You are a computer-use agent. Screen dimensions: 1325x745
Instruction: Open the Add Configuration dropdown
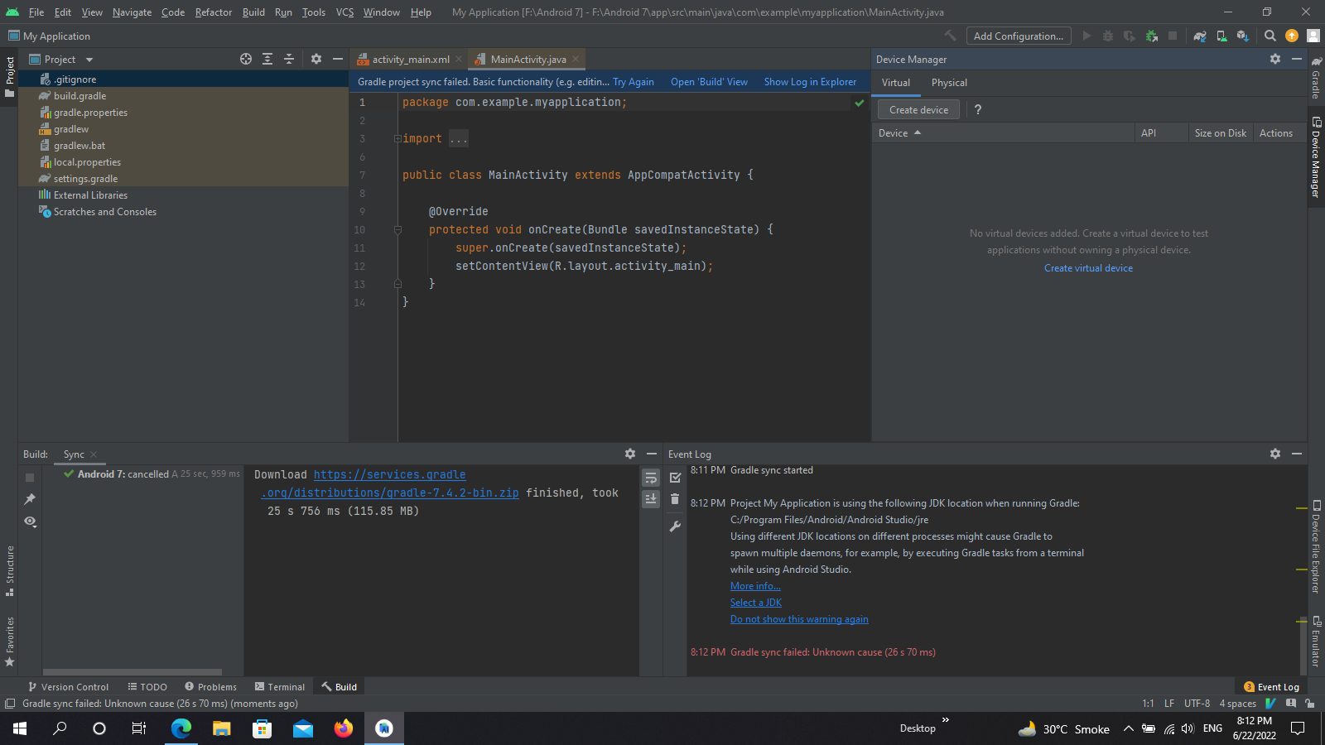[x=1018, y=36]
